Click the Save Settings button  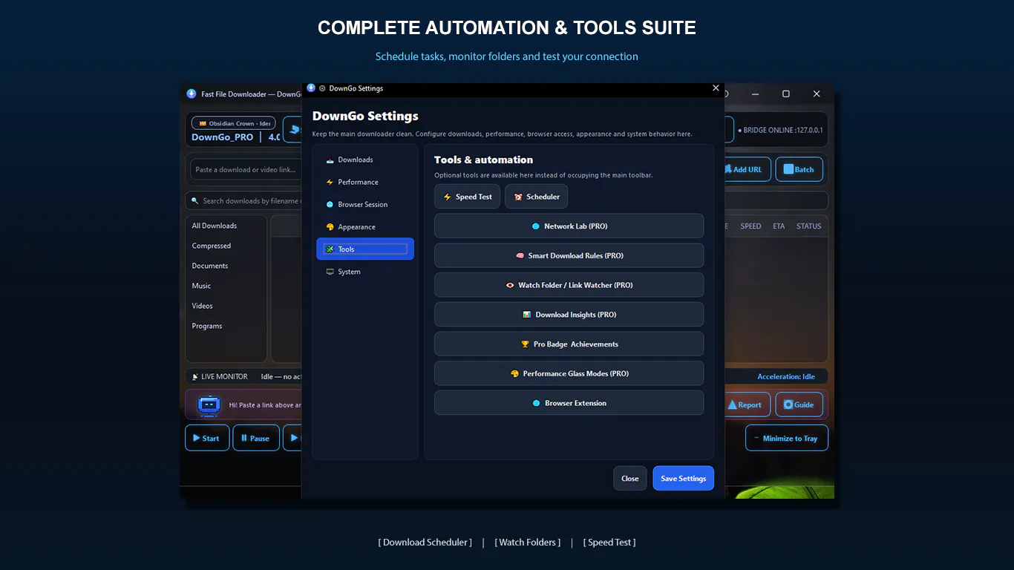(683, 479)
